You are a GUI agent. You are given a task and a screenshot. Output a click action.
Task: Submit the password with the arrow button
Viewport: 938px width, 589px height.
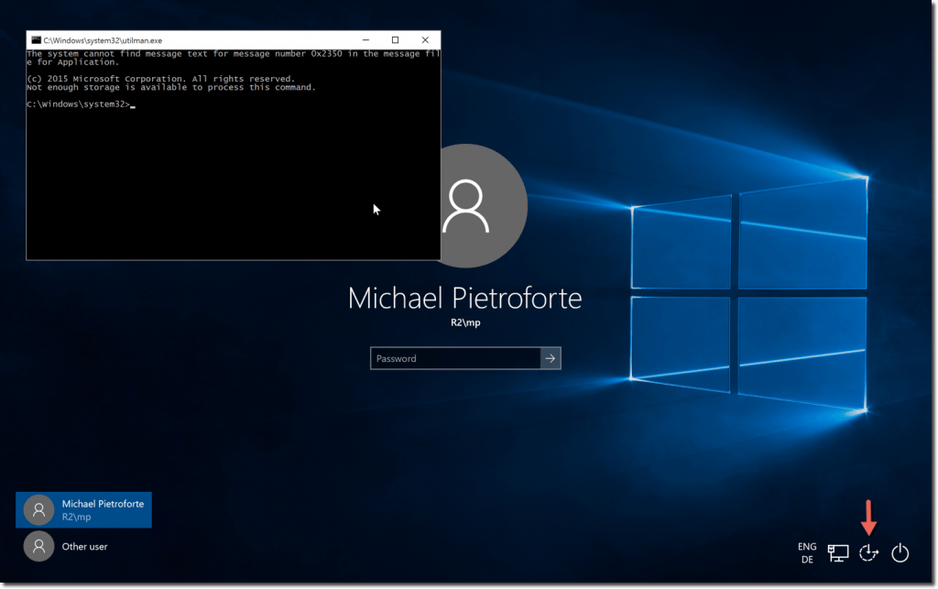[550, 358]
